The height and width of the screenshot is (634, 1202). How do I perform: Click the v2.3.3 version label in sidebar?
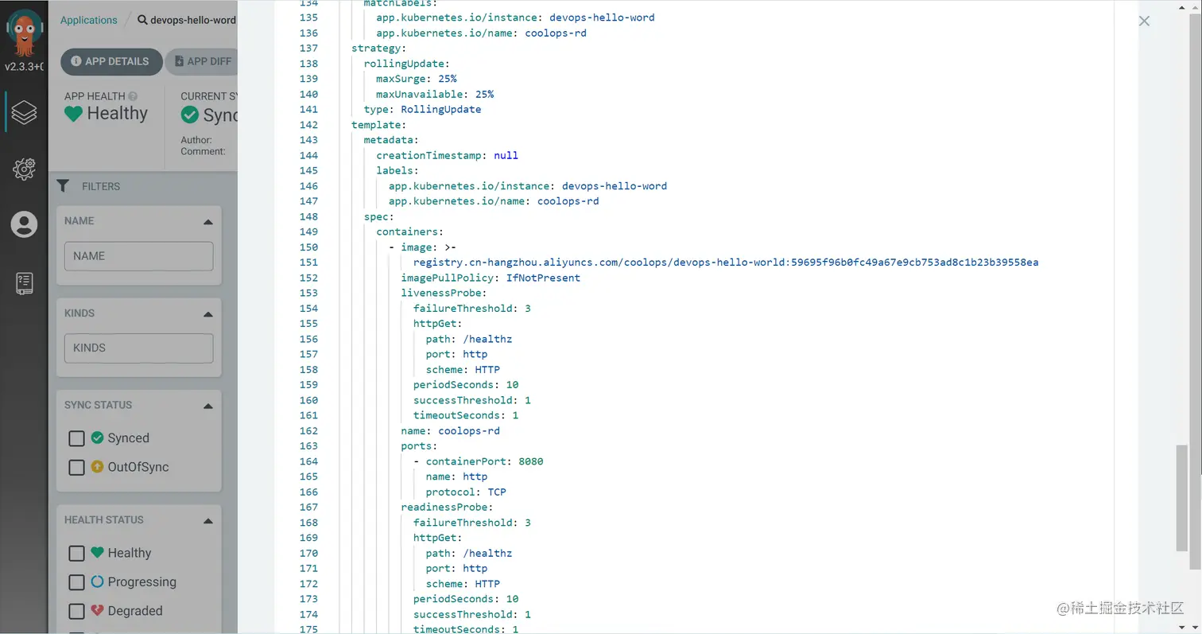24,67
